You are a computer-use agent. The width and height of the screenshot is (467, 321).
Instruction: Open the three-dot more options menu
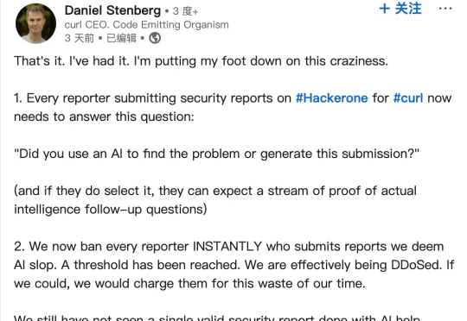pos(445,9)
